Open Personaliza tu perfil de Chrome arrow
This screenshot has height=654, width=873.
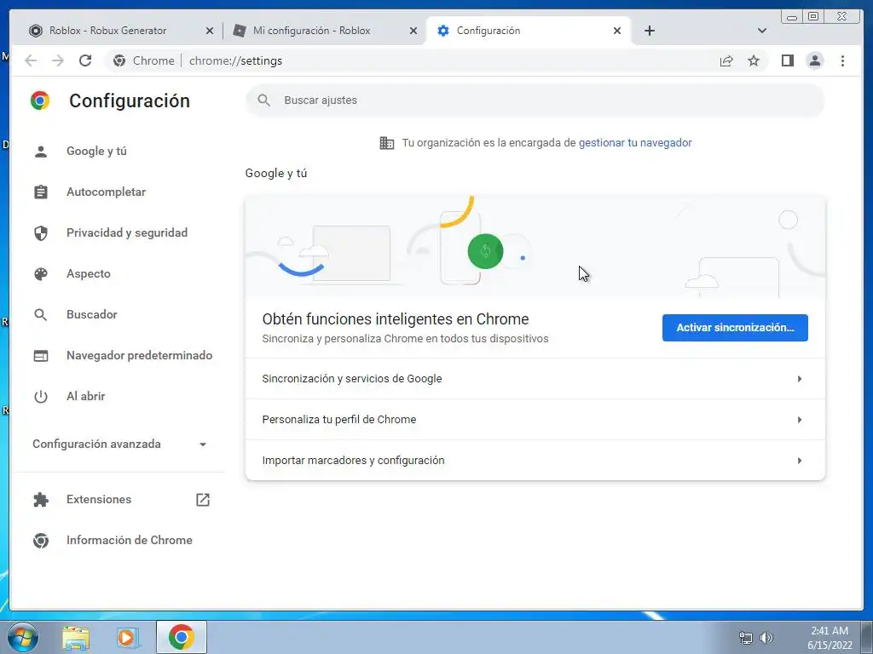pos(800,419)
